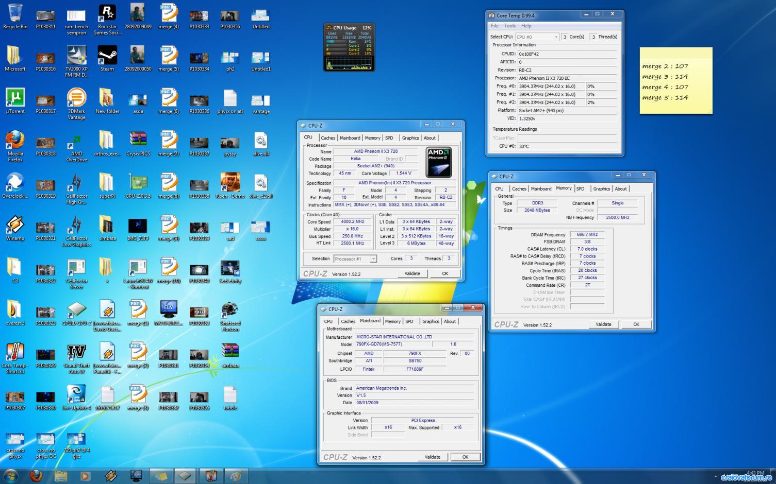Image resolution: width=776 pixels, height=484 pixels.
Task: Click the Windows Start orb
Action: click(x=10, y=475)
